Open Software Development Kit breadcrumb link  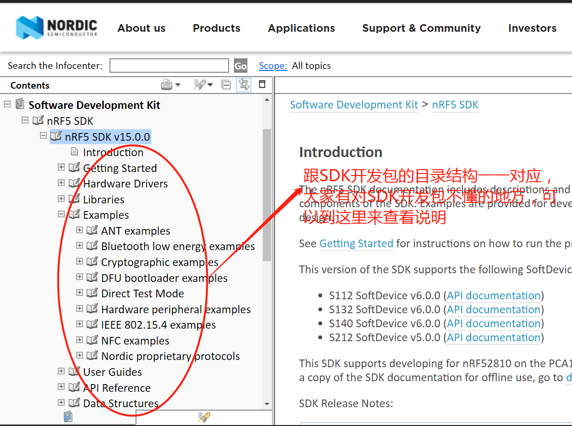(x=354, y=105)
